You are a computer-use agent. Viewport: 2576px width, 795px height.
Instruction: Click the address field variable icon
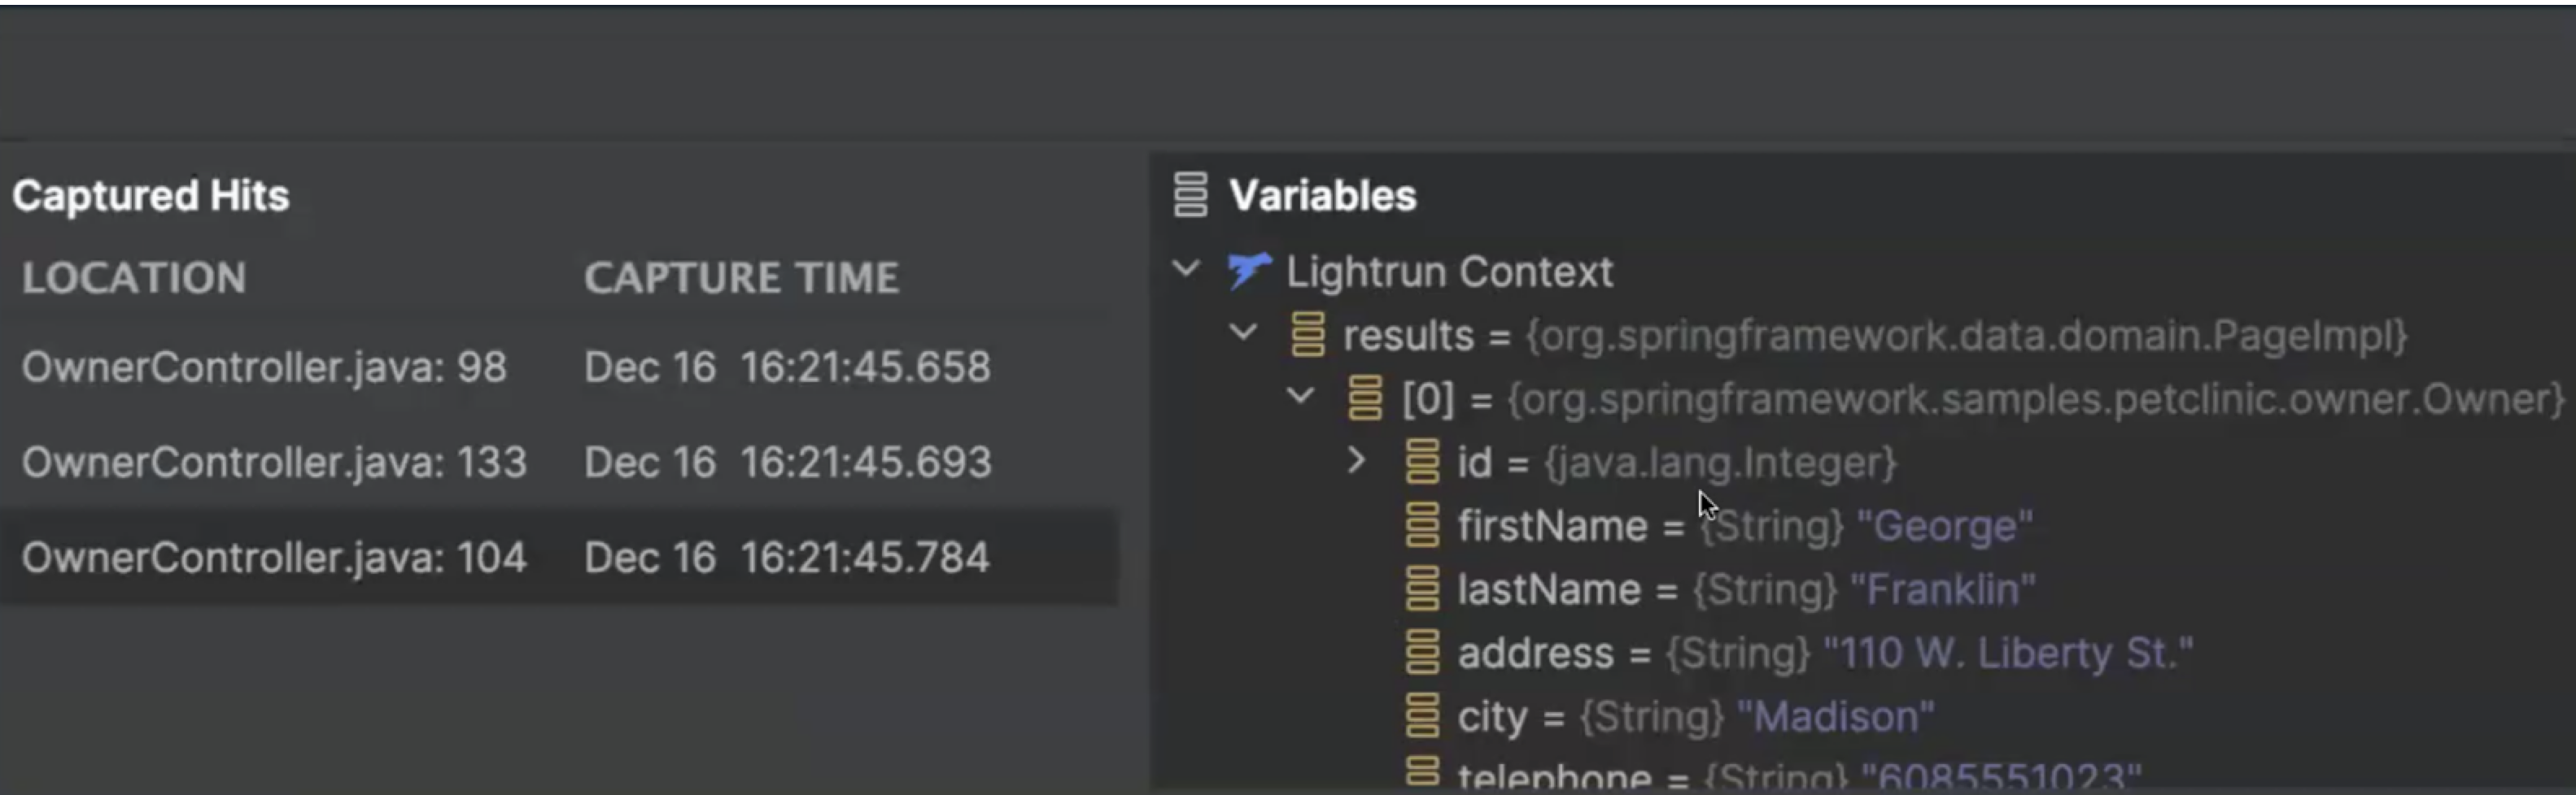tap(1422, 654)
